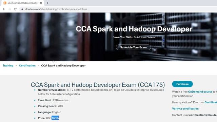Image resolution: width=217 pixels, height=122 pixels.
Task: Open a new tab with the plus icon
Action: point(47,3)
